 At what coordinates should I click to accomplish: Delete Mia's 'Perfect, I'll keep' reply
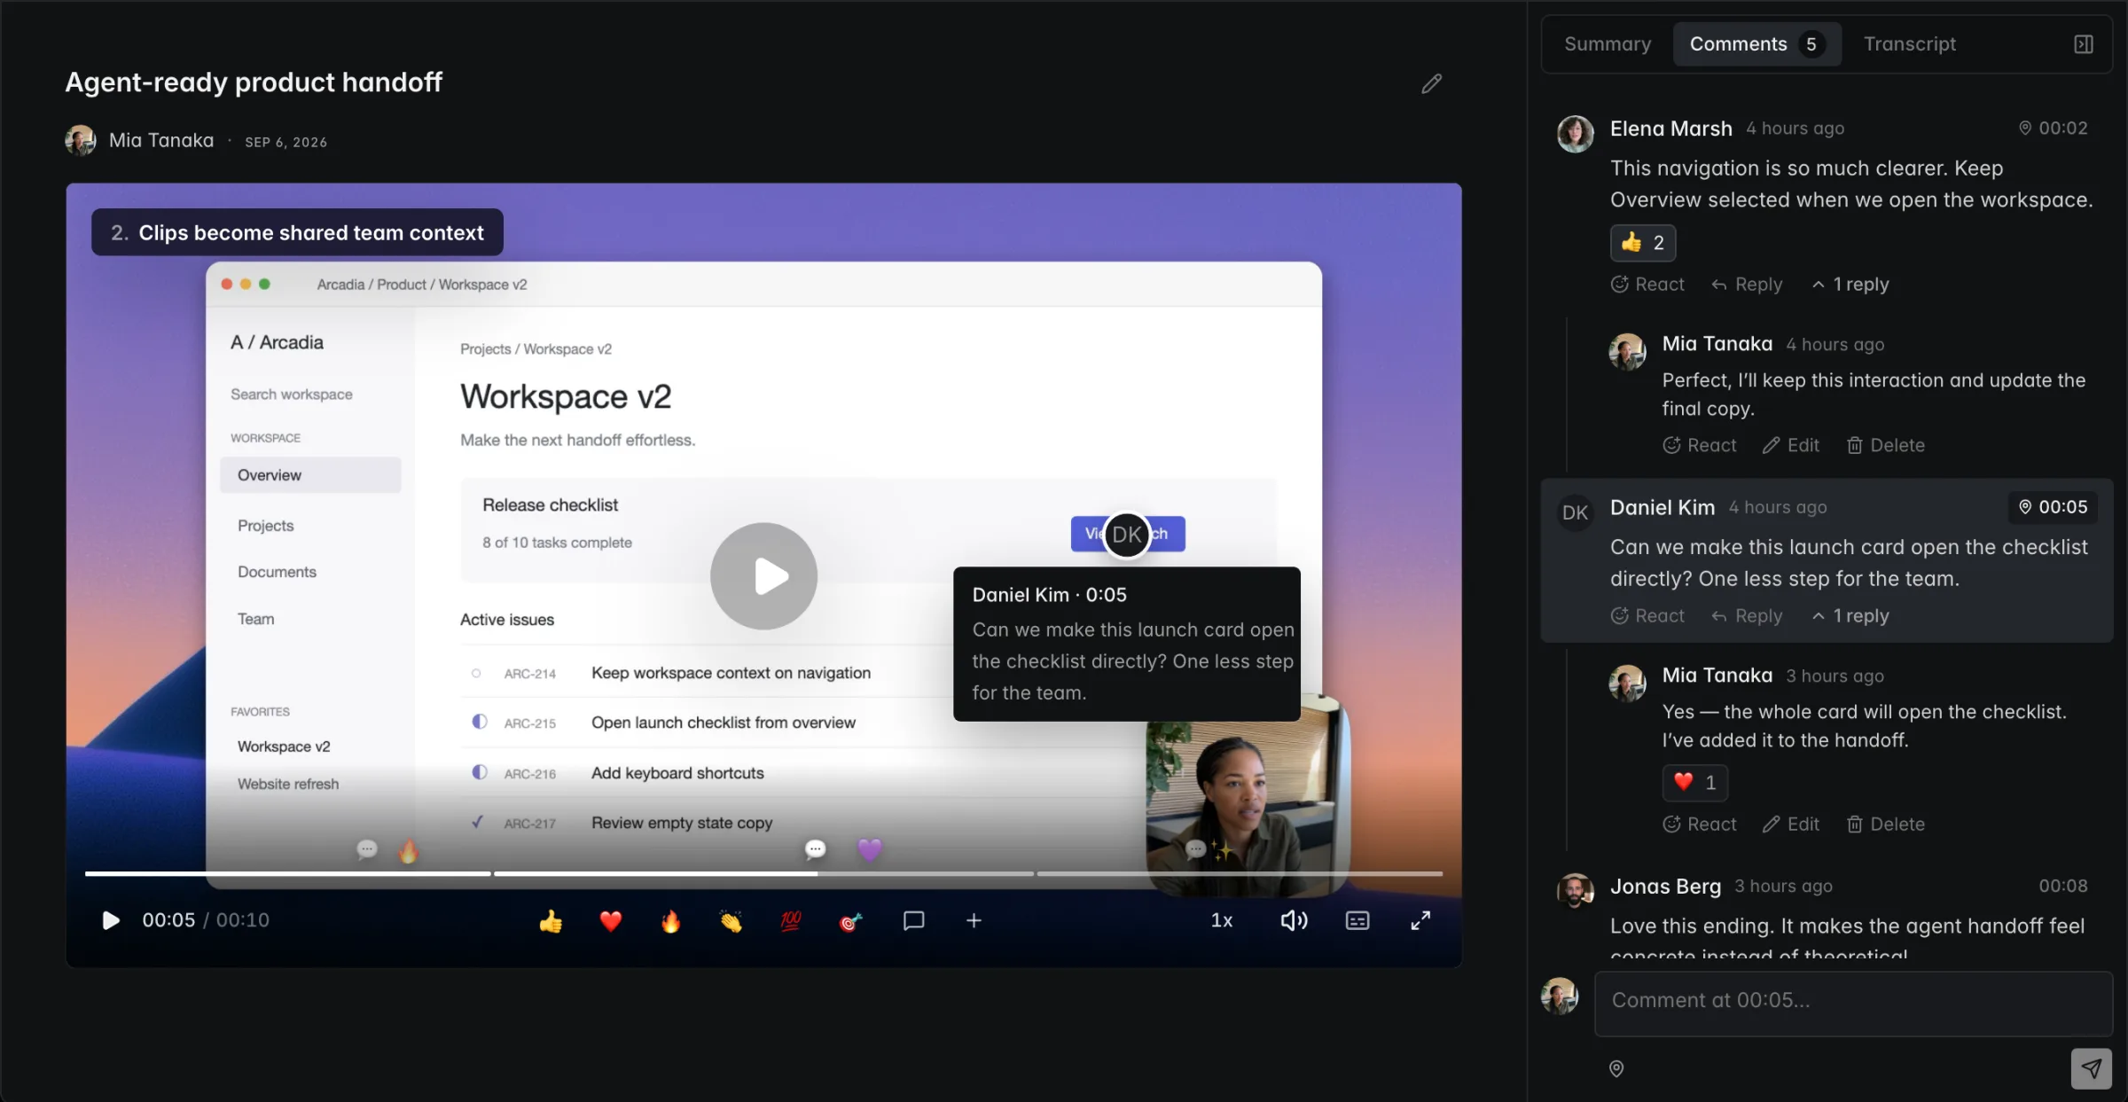1886,445
